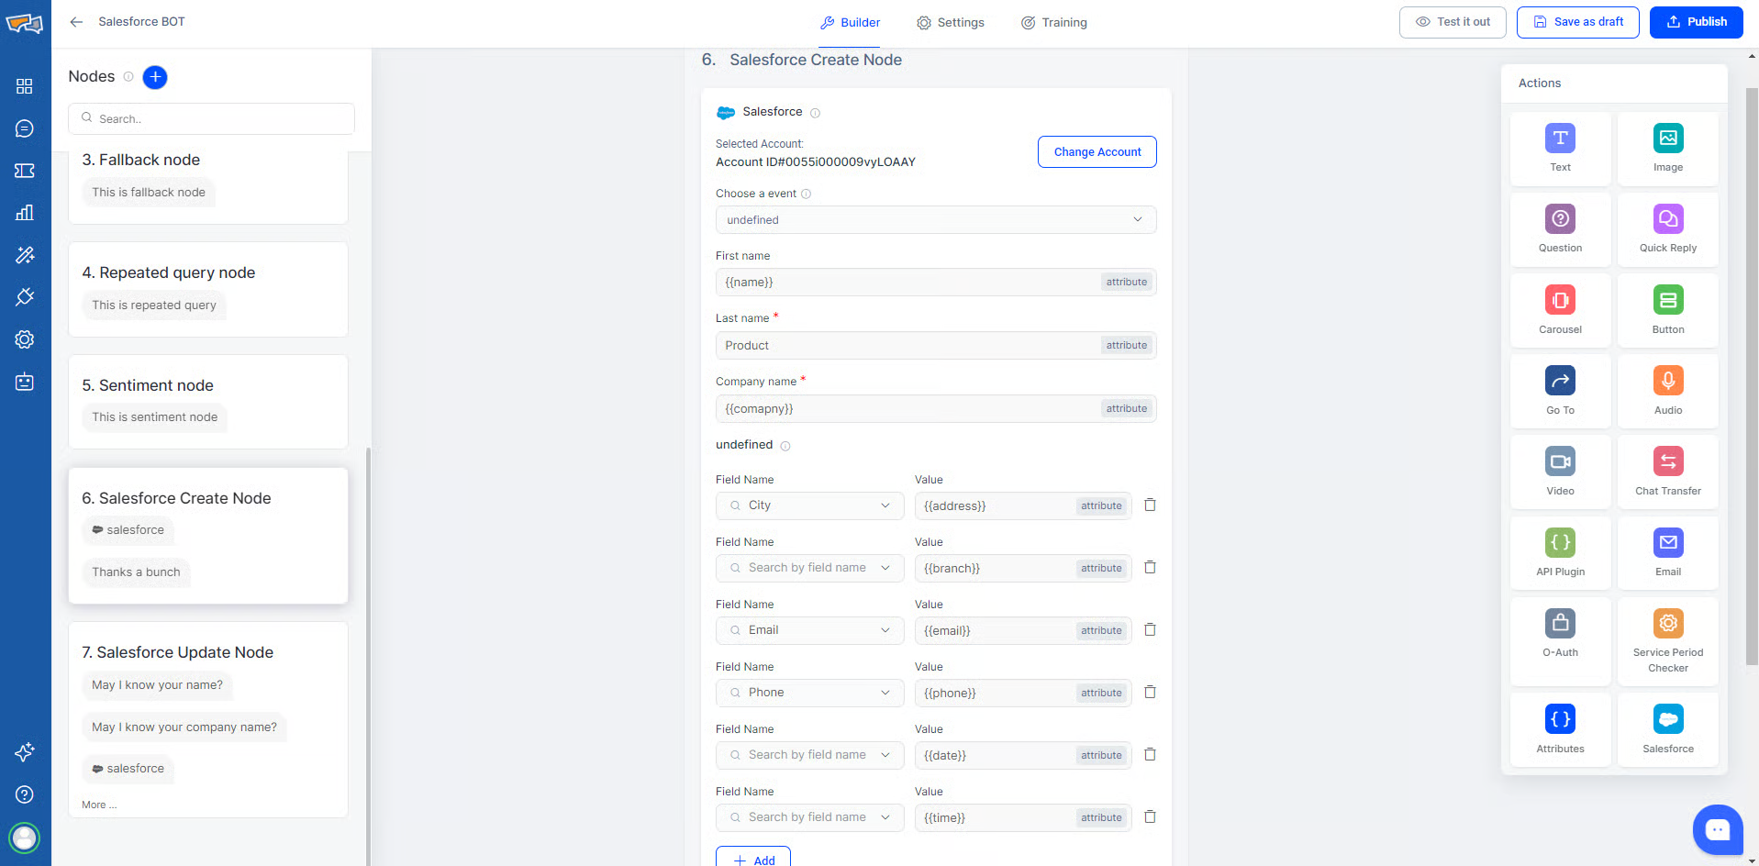Open the Phone field name dropdown
The image size is (1759, 866).
coord(809,693)
